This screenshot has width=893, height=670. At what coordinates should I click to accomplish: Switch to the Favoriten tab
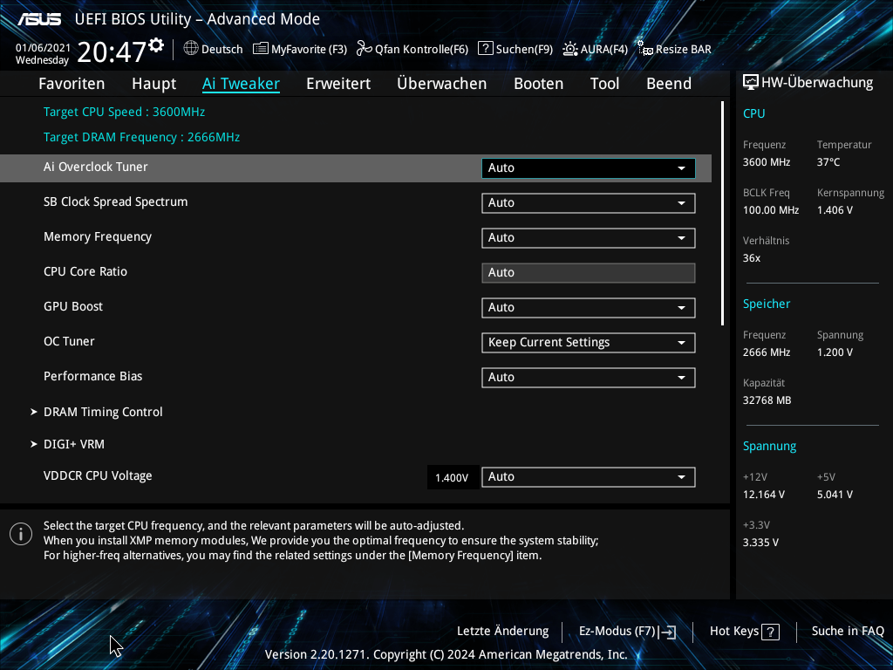pyautogui.click(x=72, y=84)
